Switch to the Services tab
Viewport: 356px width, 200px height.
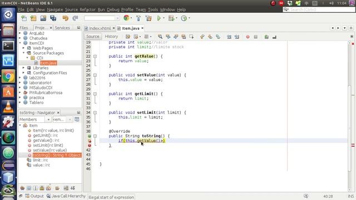click(x=62, y=28)
